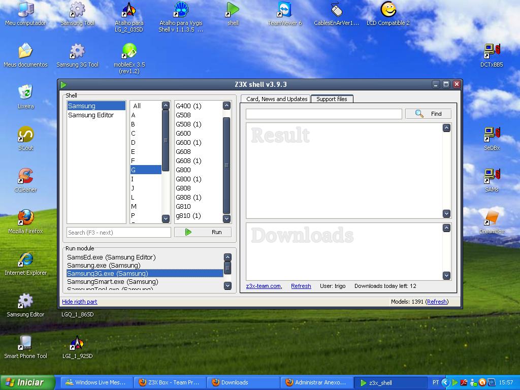This screenshot has height=390, width=520.
Task: Select the CablesEnArVer1 desktop icon
Action: (336, 14)
